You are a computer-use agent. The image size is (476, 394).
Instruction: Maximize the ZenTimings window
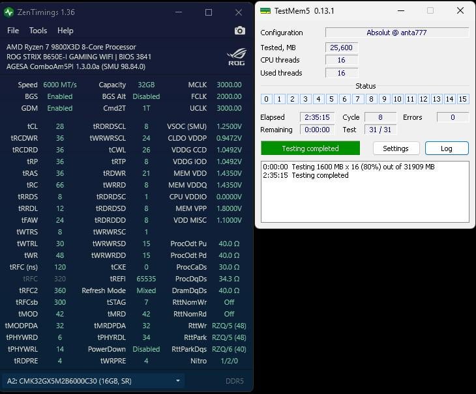[x=209, y=12]
